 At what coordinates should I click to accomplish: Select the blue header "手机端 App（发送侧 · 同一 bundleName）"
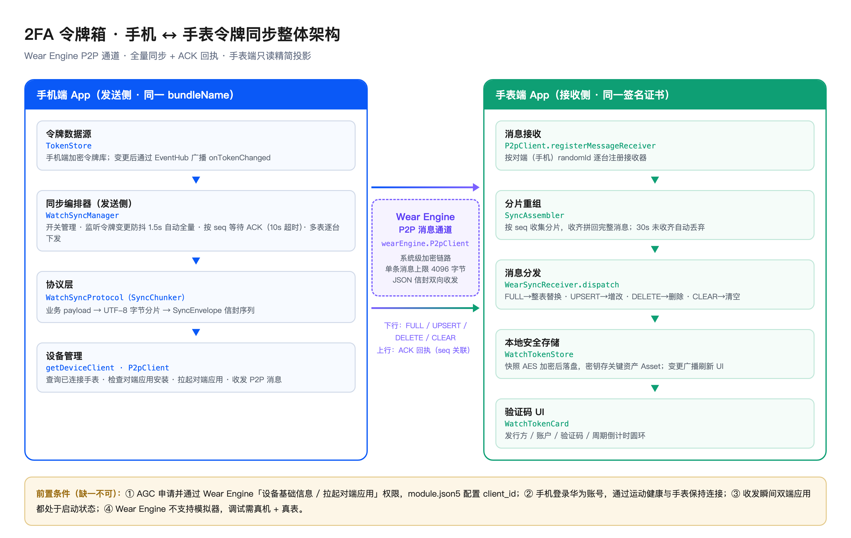[x=196, y=95]
